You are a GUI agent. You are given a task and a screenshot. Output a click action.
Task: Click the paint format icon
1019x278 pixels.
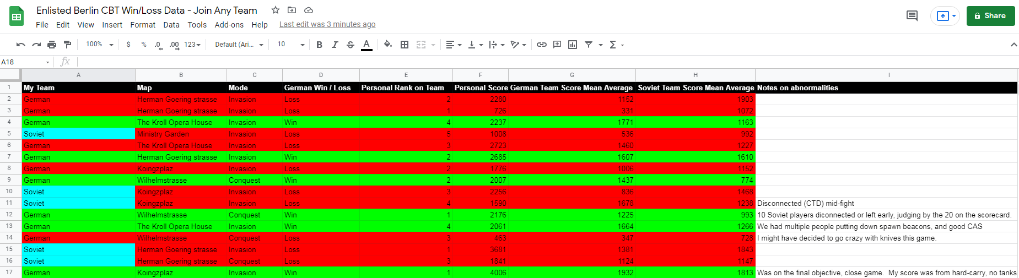[x=67, y=45]
